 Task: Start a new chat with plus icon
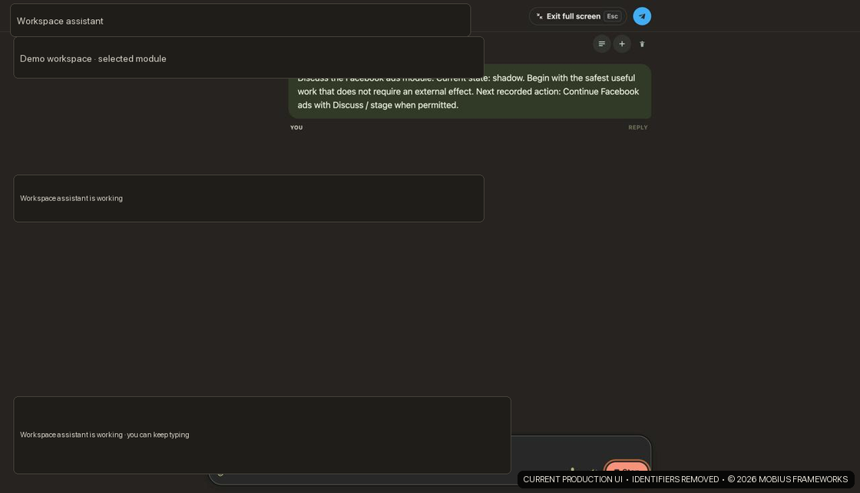(x=622, y=44)
